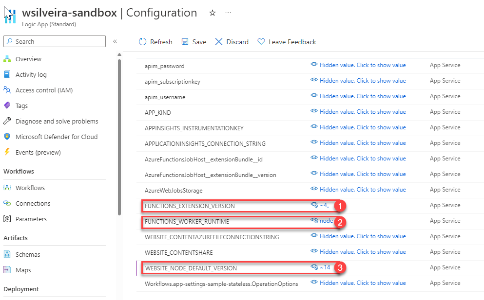
Task: Collapse the sidebar menu with double chevron
Action: click(115, 41)
